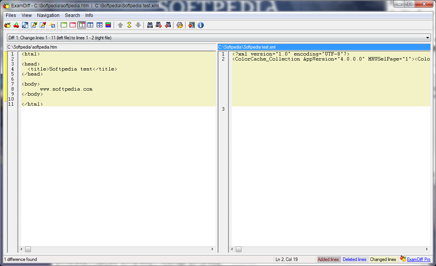This screenshot has width=436, height=266.
Task: Open the View menu
Action: 27,15
